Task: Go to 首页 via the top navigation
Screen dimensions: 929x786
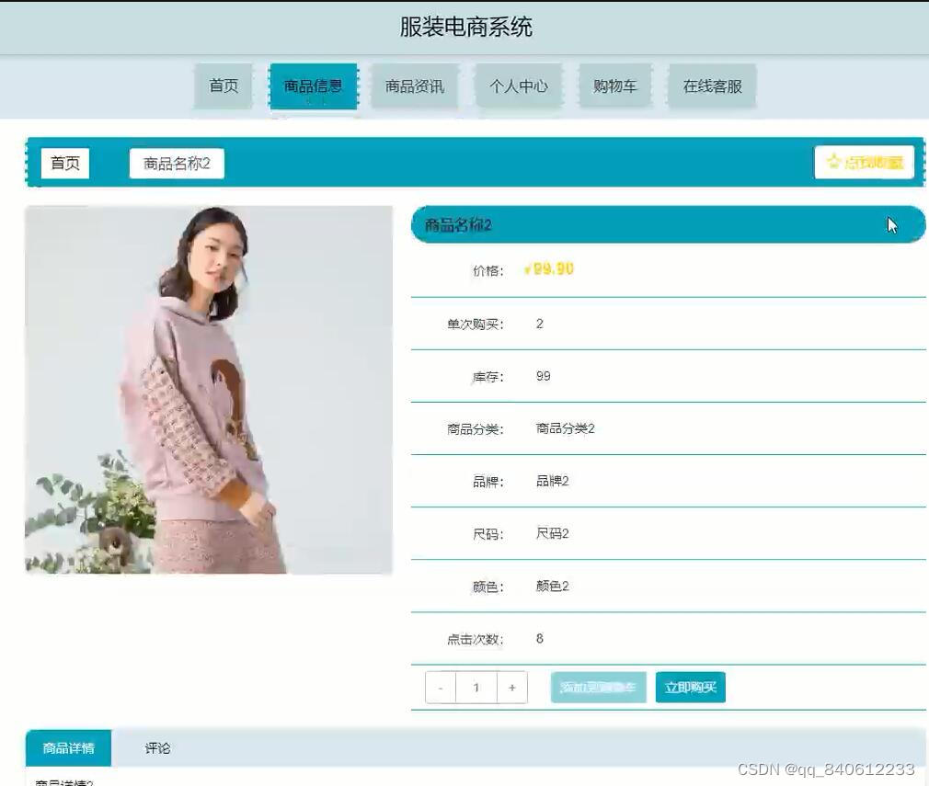Action: click(x=223, y=85)
